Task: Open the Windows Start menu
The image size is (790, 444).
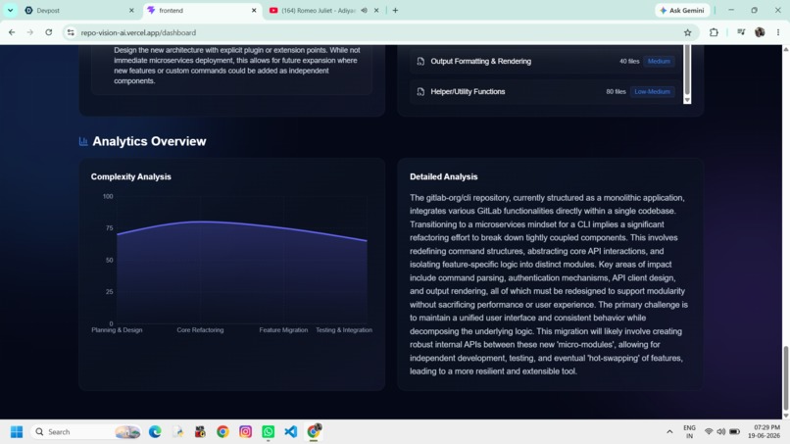Action: click(x=17, y=432)
